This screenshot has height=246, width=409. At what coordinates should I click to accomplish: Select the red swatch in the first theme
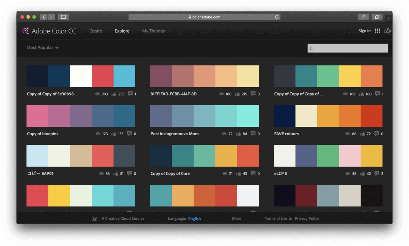tap(103, 76)
